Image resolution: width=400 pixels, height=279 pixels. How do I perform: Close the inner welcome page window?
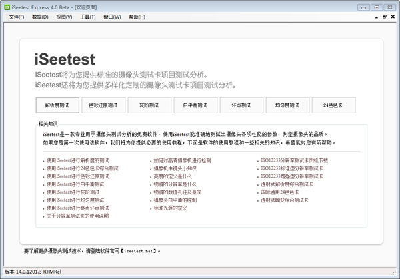point(393,17)
